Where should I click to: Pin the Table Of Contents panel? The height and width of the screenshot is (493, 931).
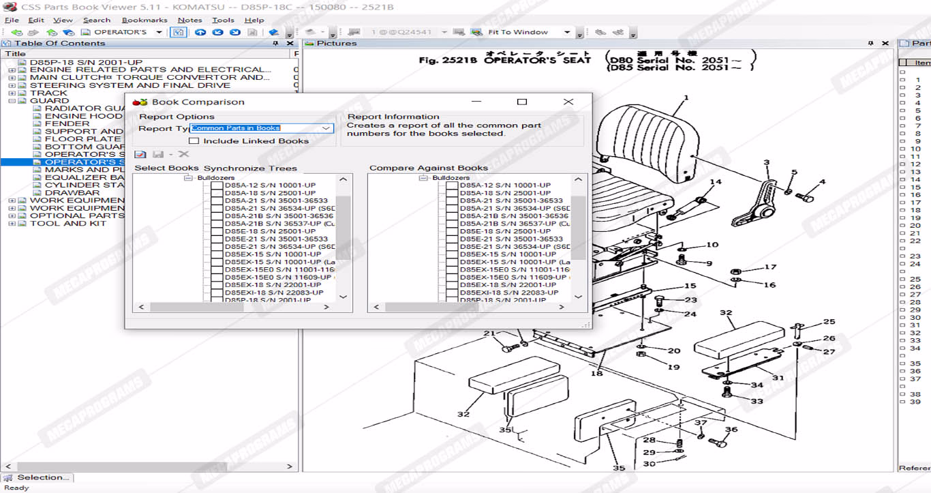[x=275, y=44]
